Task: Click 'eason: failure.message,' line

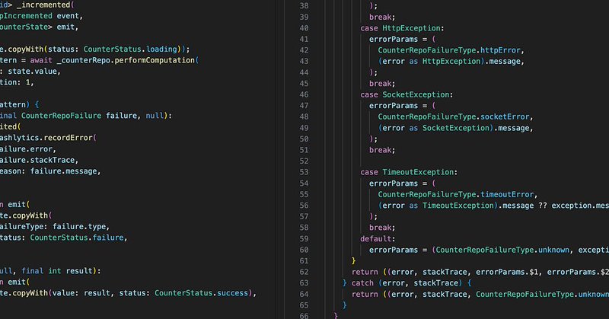Action: point(50,171)
